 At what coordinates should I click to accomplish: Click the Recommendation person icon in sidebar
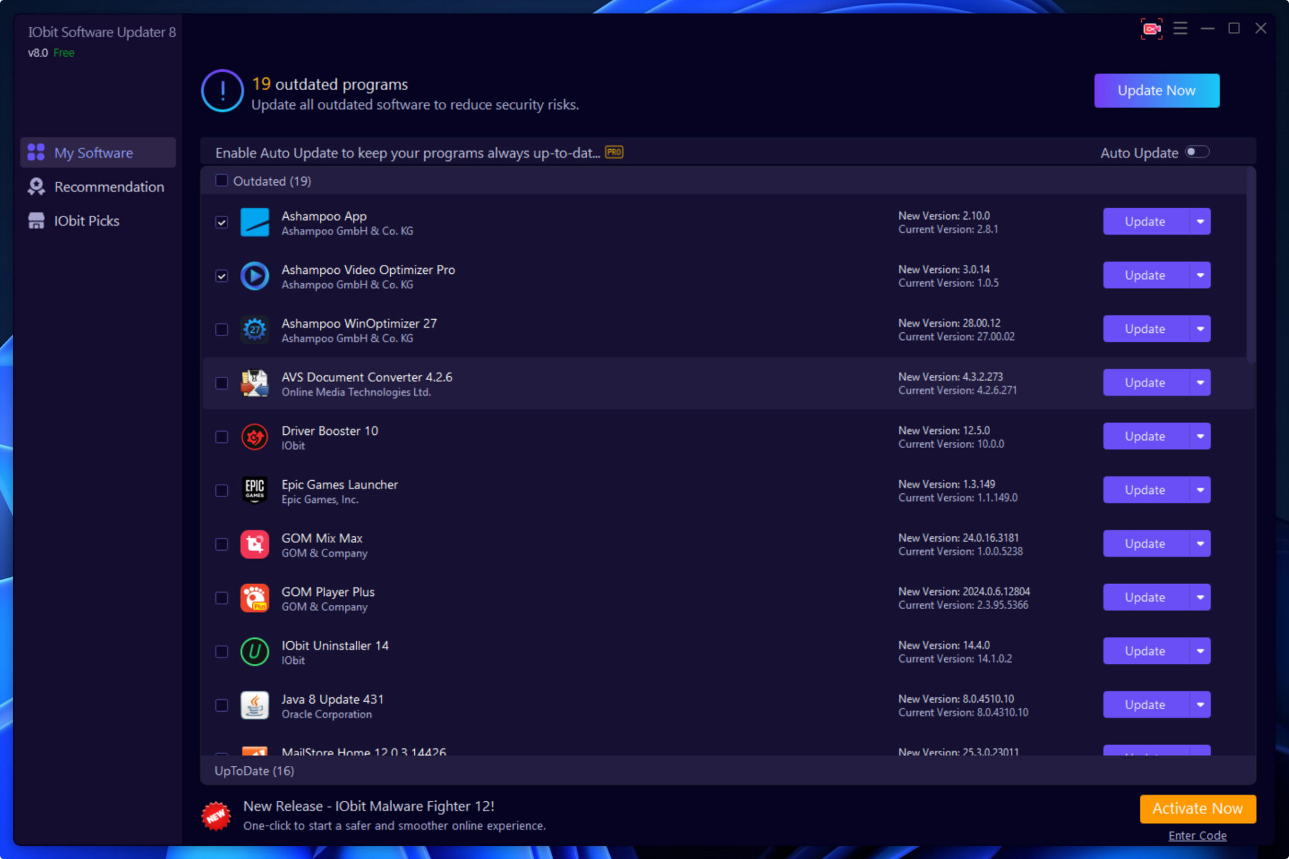(36, 186)
